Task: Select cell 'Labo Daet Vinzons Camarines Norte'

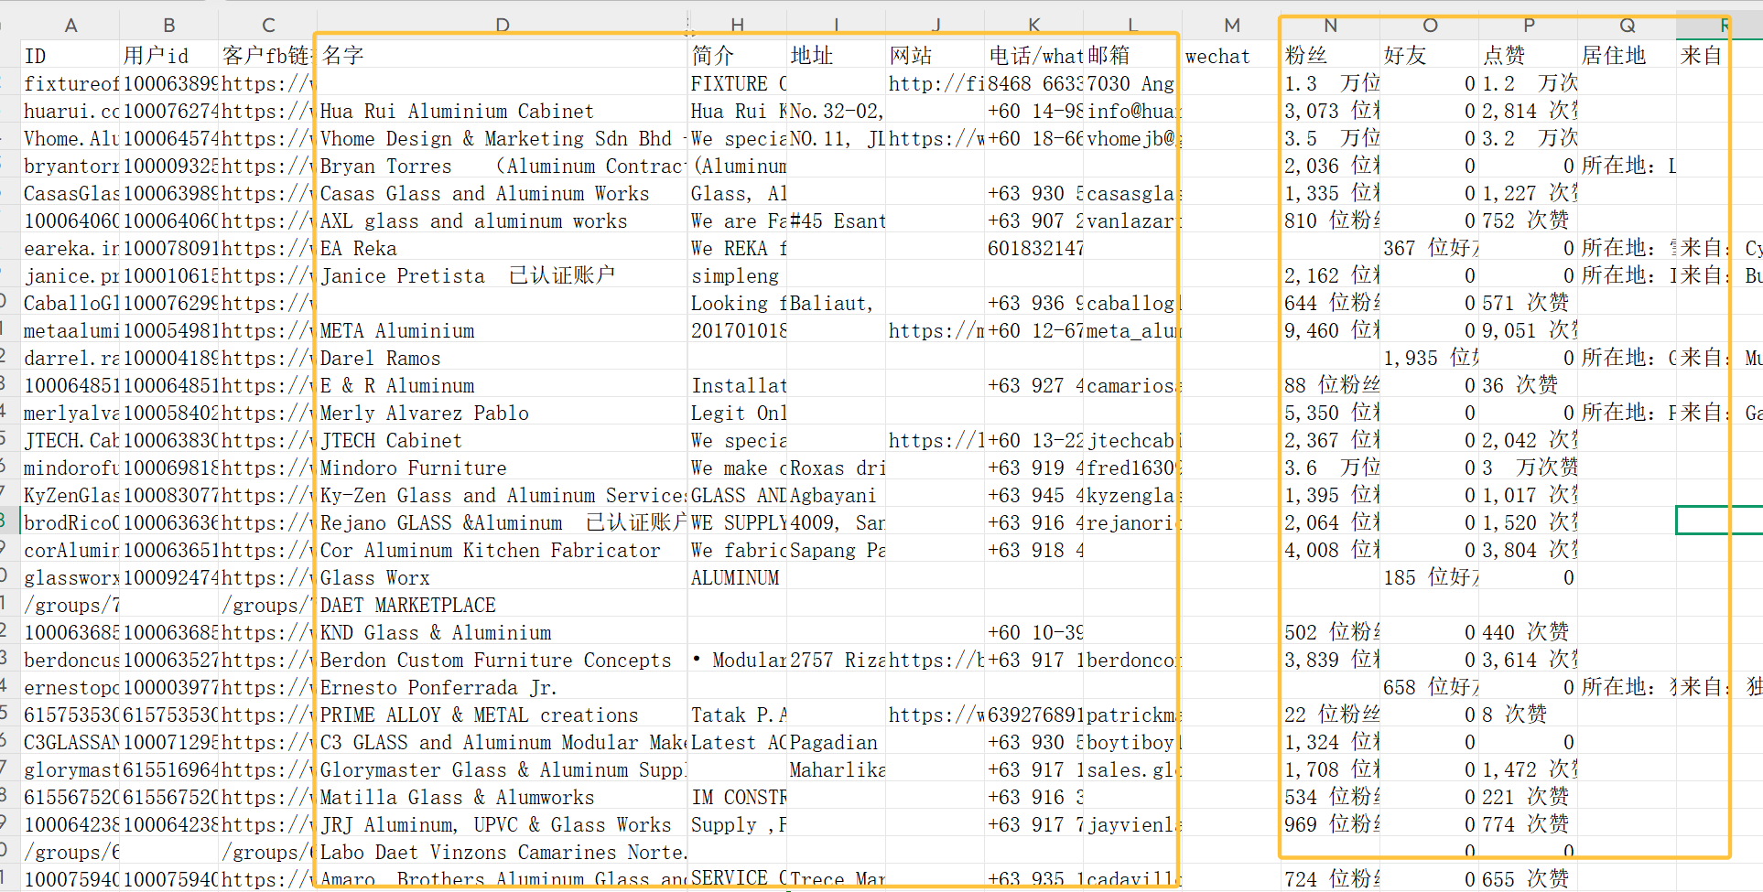Action: coord(503,852)
